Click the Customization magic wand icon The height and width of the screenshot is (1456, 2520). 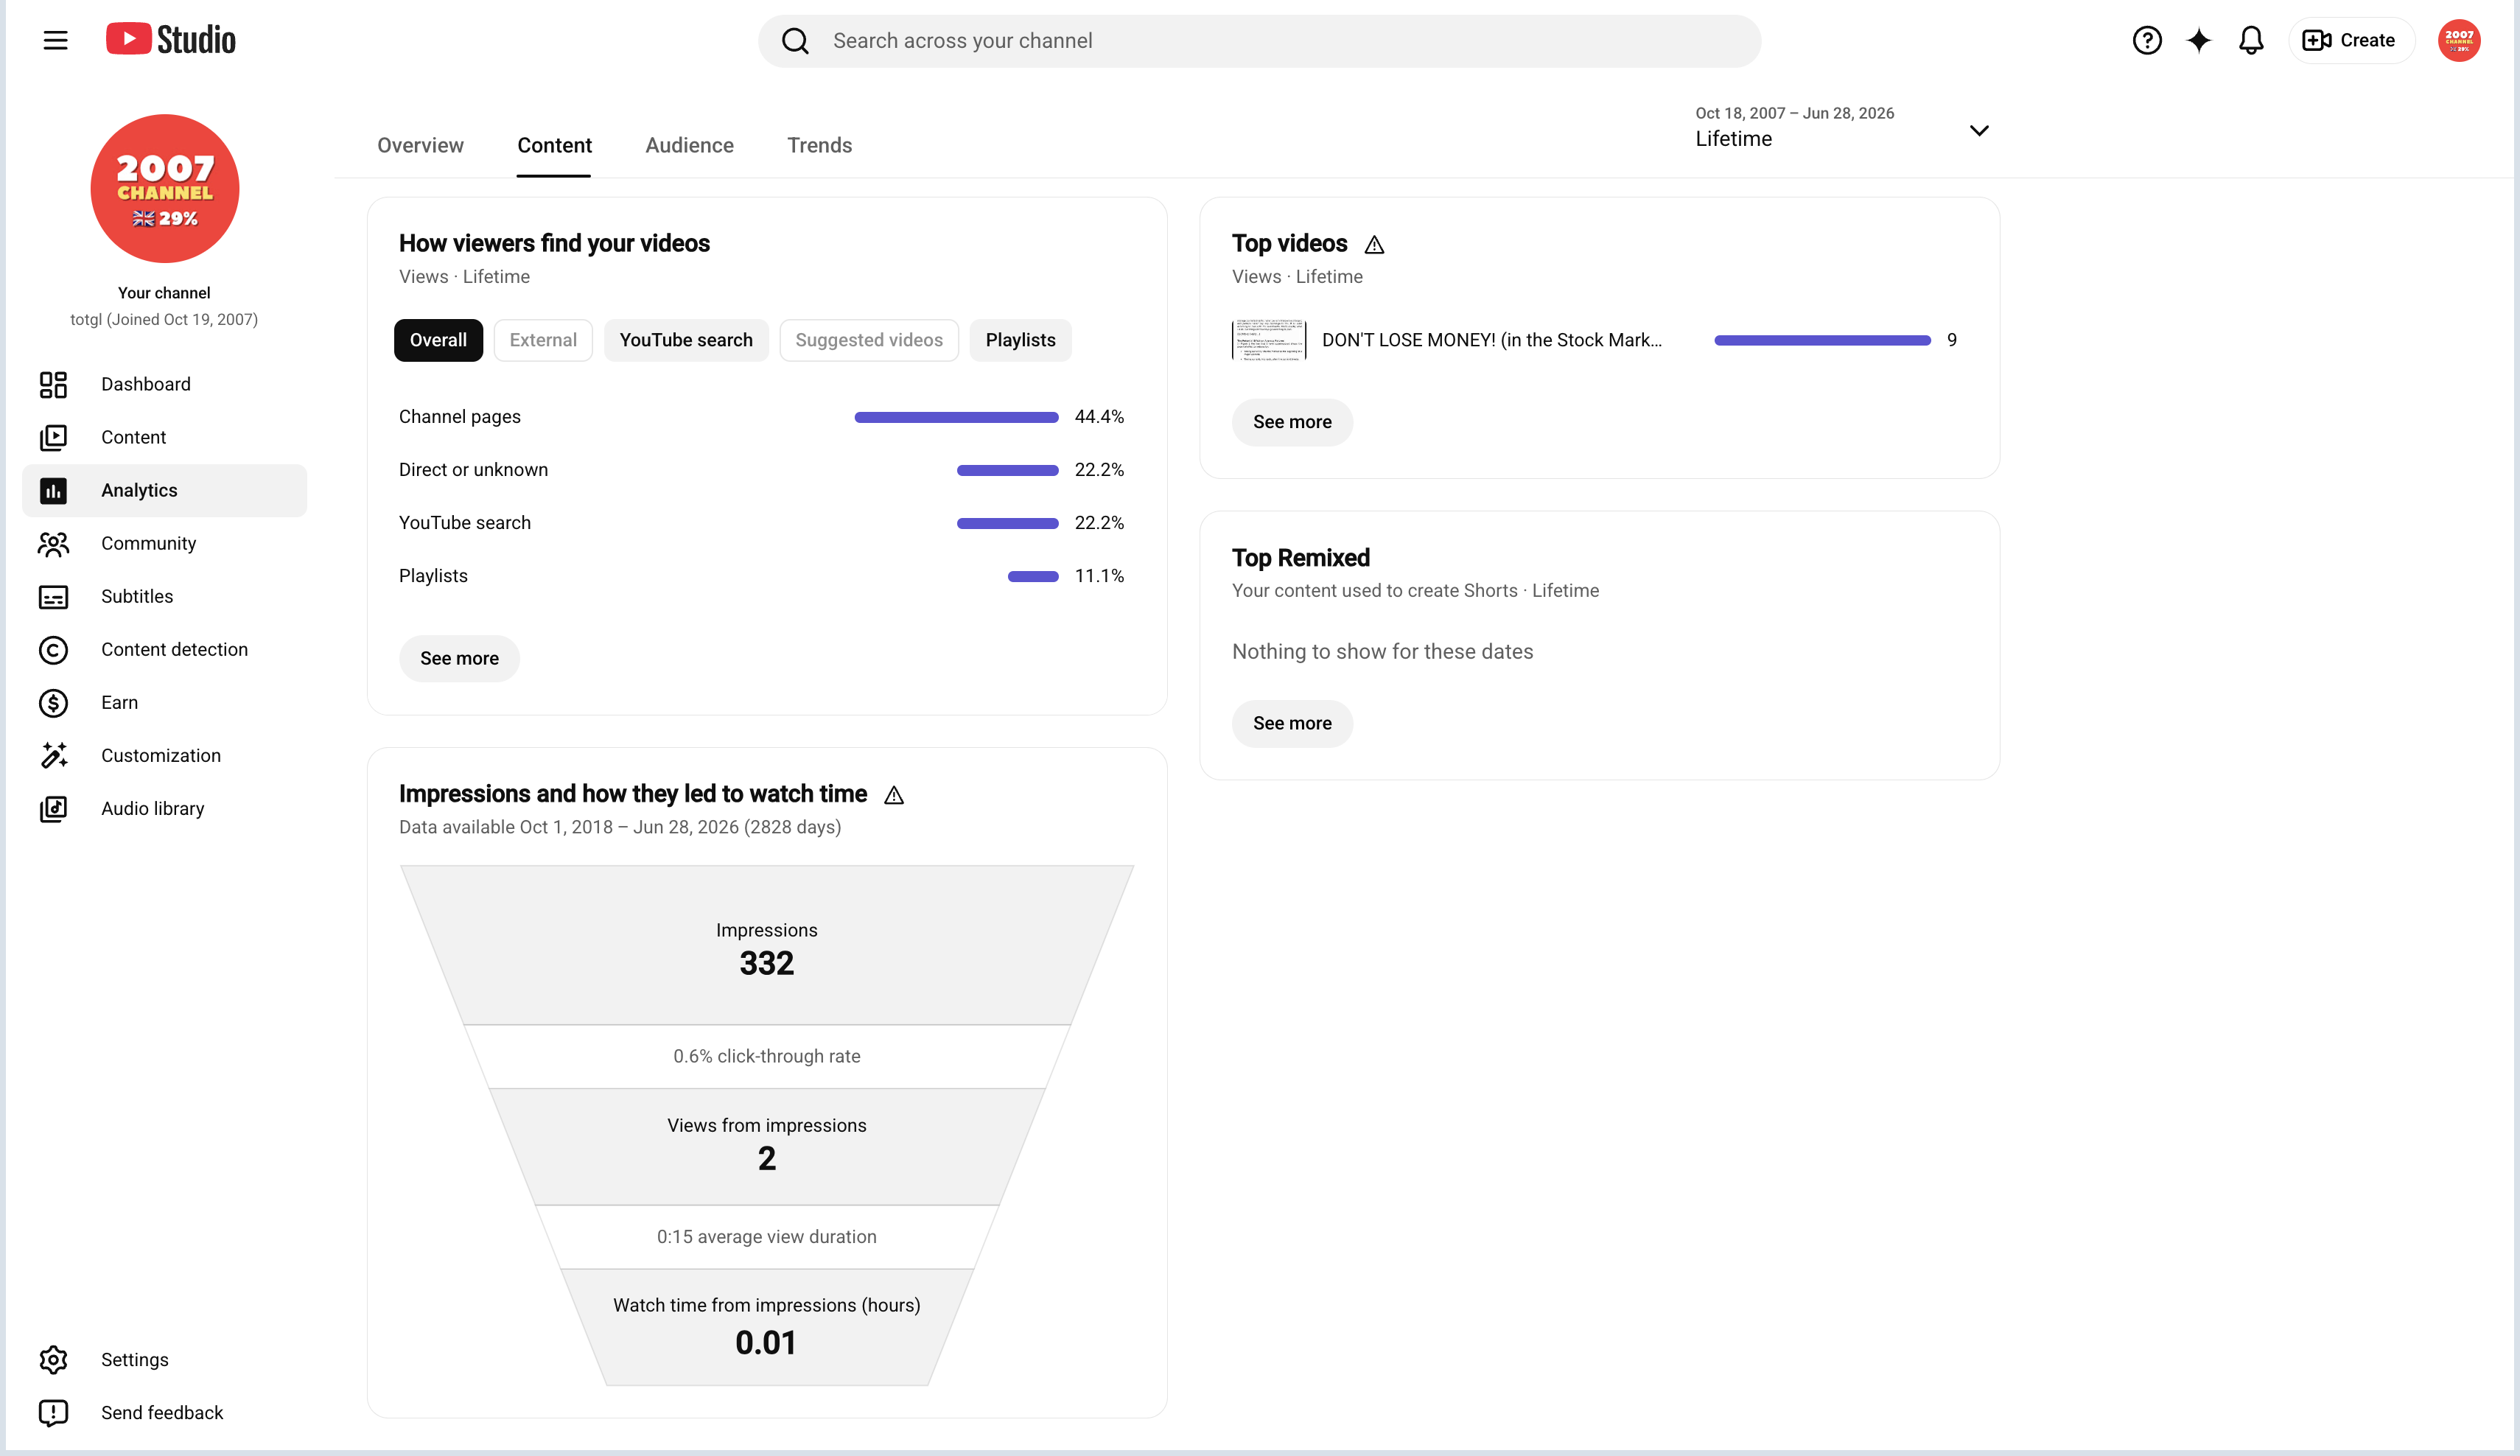point(53,756)
